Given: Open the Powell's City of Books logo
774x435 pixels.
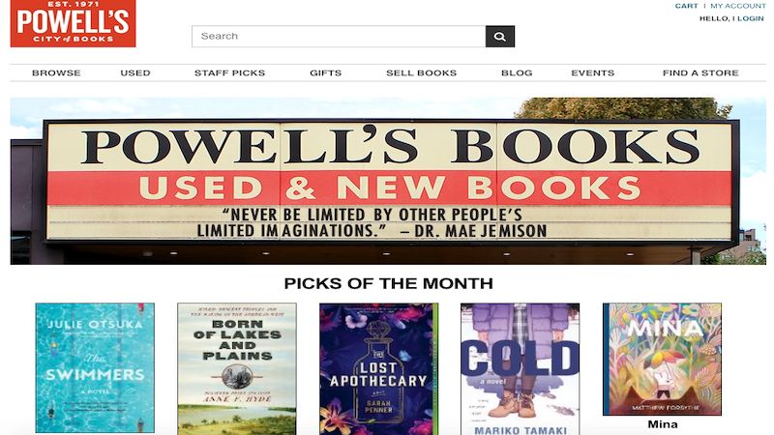Looking at the screenshot, I should click(x=74, y=23).
